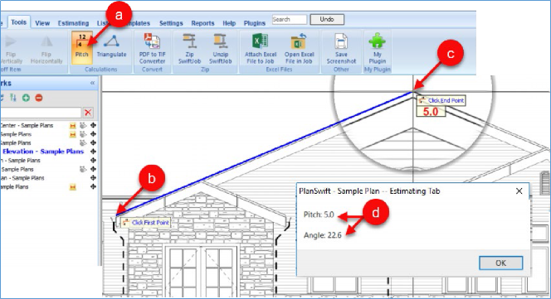Collapse the side panel with double chevron
Viewport: 551px width, 299px height.
click(92, 83)
